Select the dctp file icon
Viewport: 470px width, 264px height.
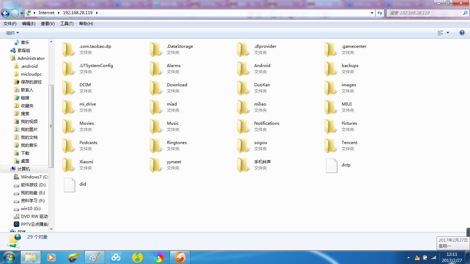point(331,165)
